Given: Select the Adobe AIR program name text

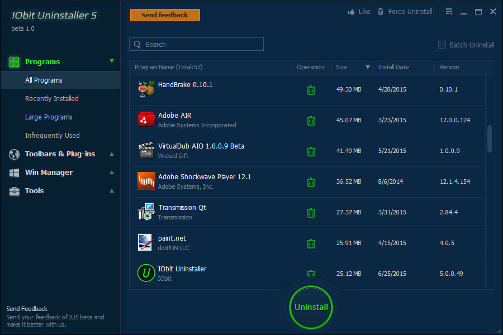Looking at the screenshot, I should [x=174, y=116].
